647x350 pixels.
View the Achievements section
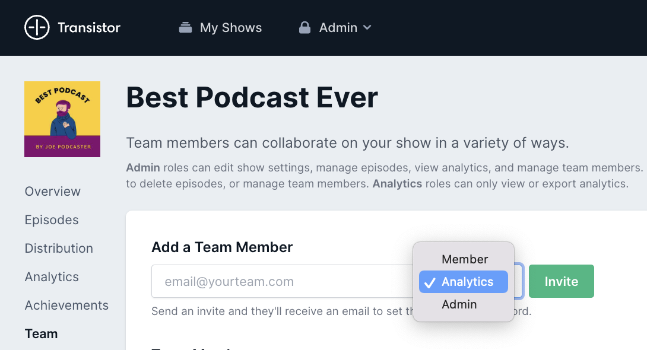[x=66, y=306]
